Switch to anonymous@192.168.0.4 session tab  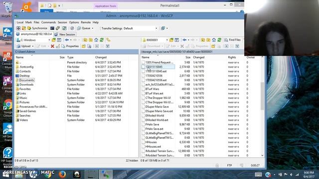(x=34, y=34)
